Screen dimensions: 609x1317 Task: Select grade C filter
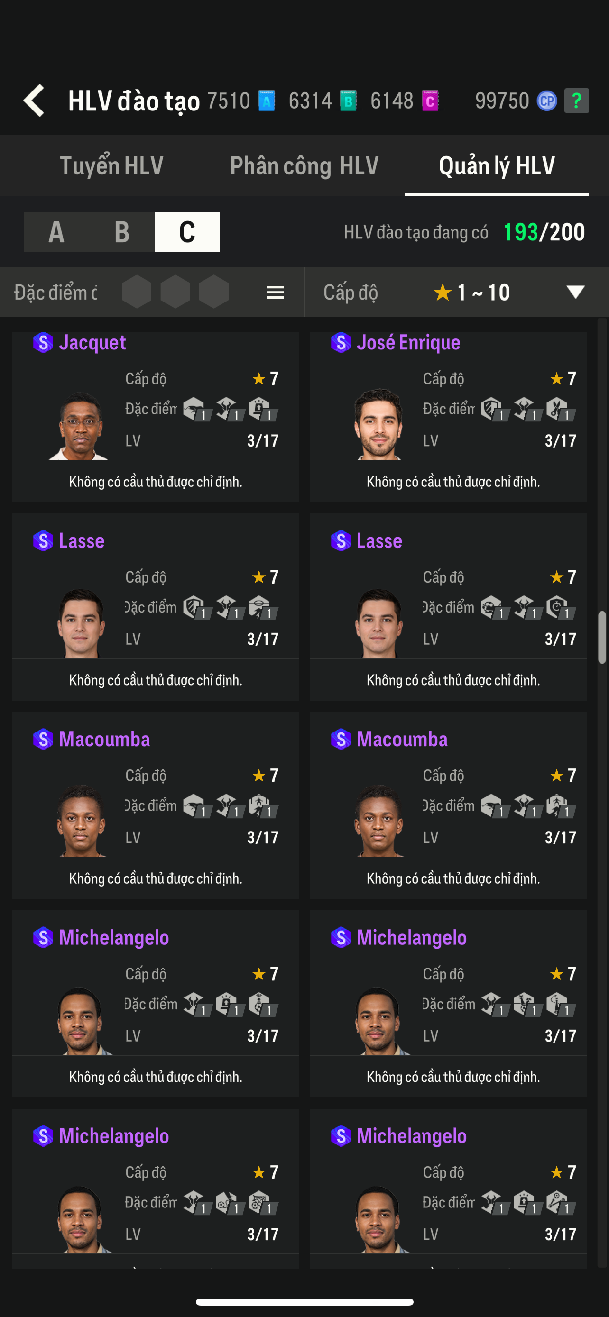pyautogui.click(x=187, y=232)
